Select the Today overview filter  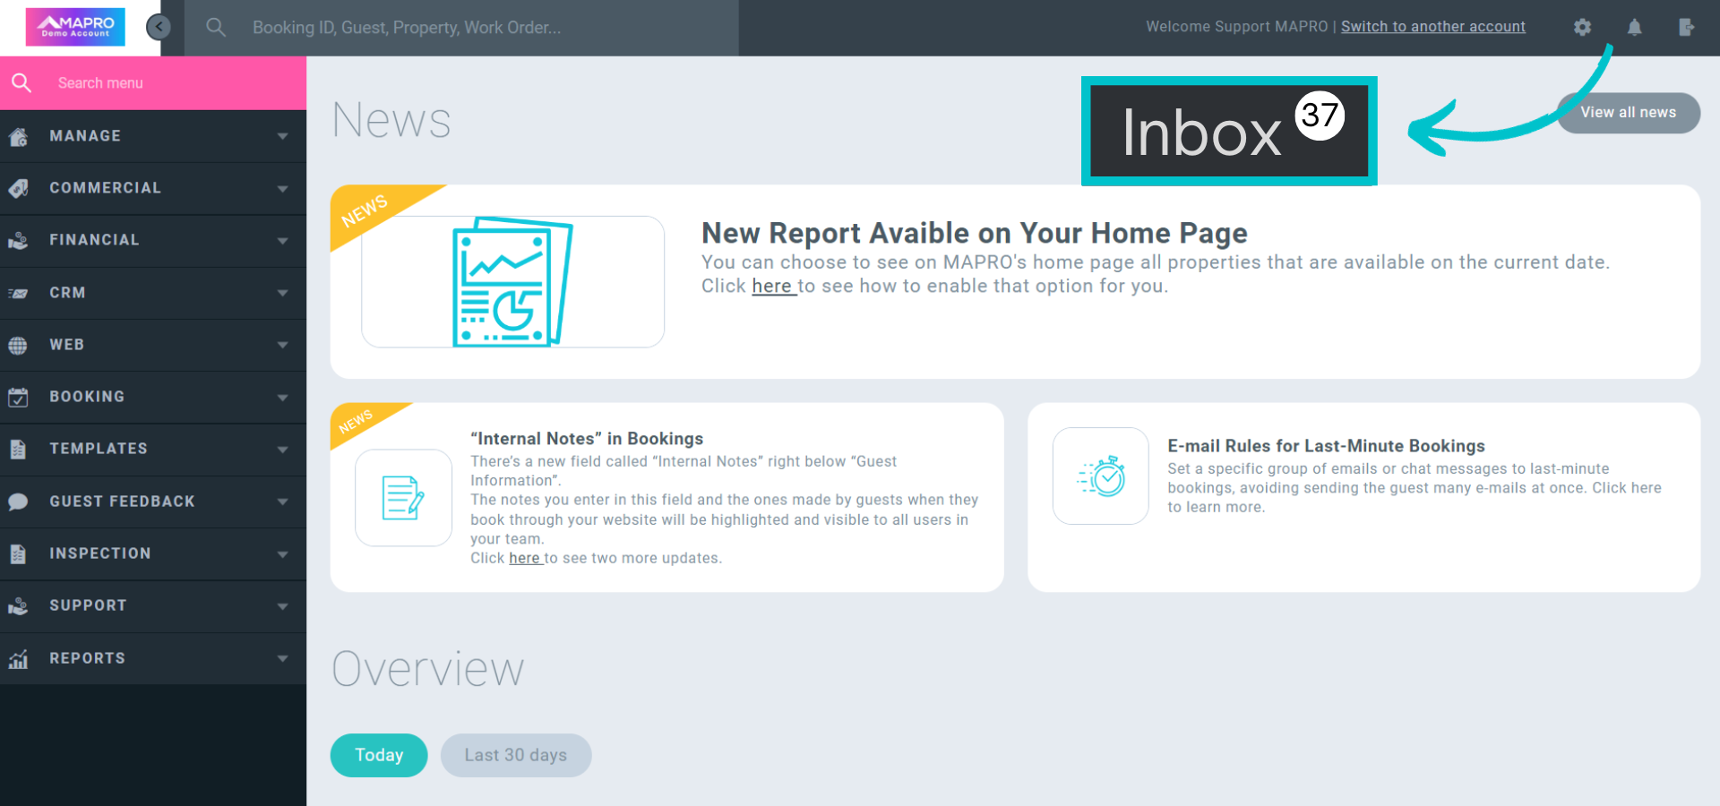click(379, 755)
